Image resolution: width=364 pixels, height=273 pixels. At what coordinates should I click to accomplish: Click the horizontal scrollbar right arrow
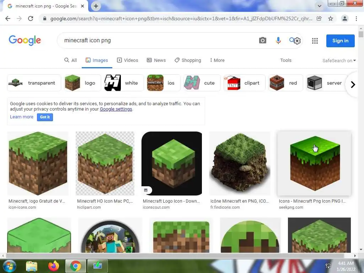coord(355,256)
